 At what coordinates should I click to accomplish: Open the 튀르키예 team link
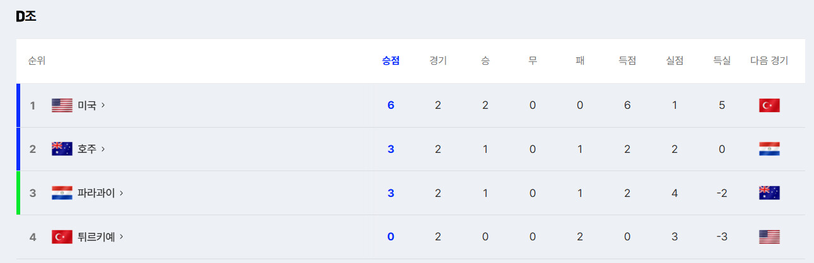pos(96,237)
